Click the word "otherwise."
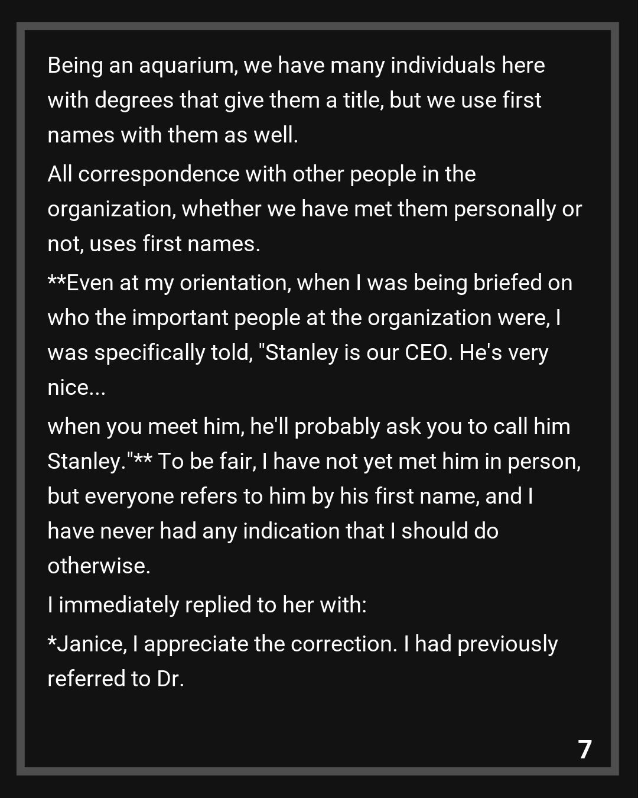The image size is (638, 798). click(99, 566)
